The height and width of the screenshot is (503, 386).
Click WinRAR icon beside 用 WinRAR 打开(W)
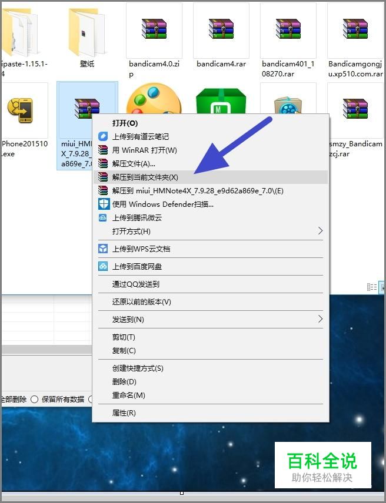[103, 150]
